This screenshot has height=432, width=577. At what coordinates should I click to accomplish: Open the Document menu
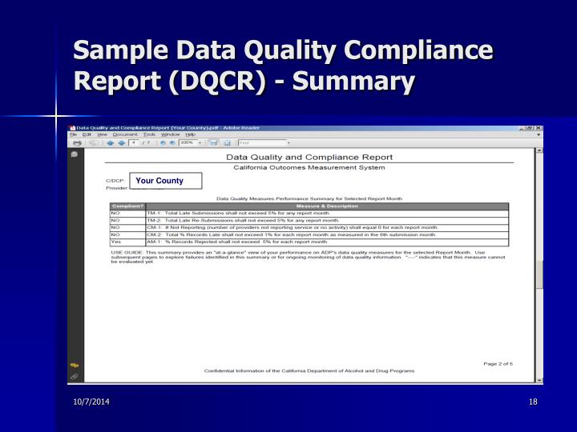(x=125, y=135)
